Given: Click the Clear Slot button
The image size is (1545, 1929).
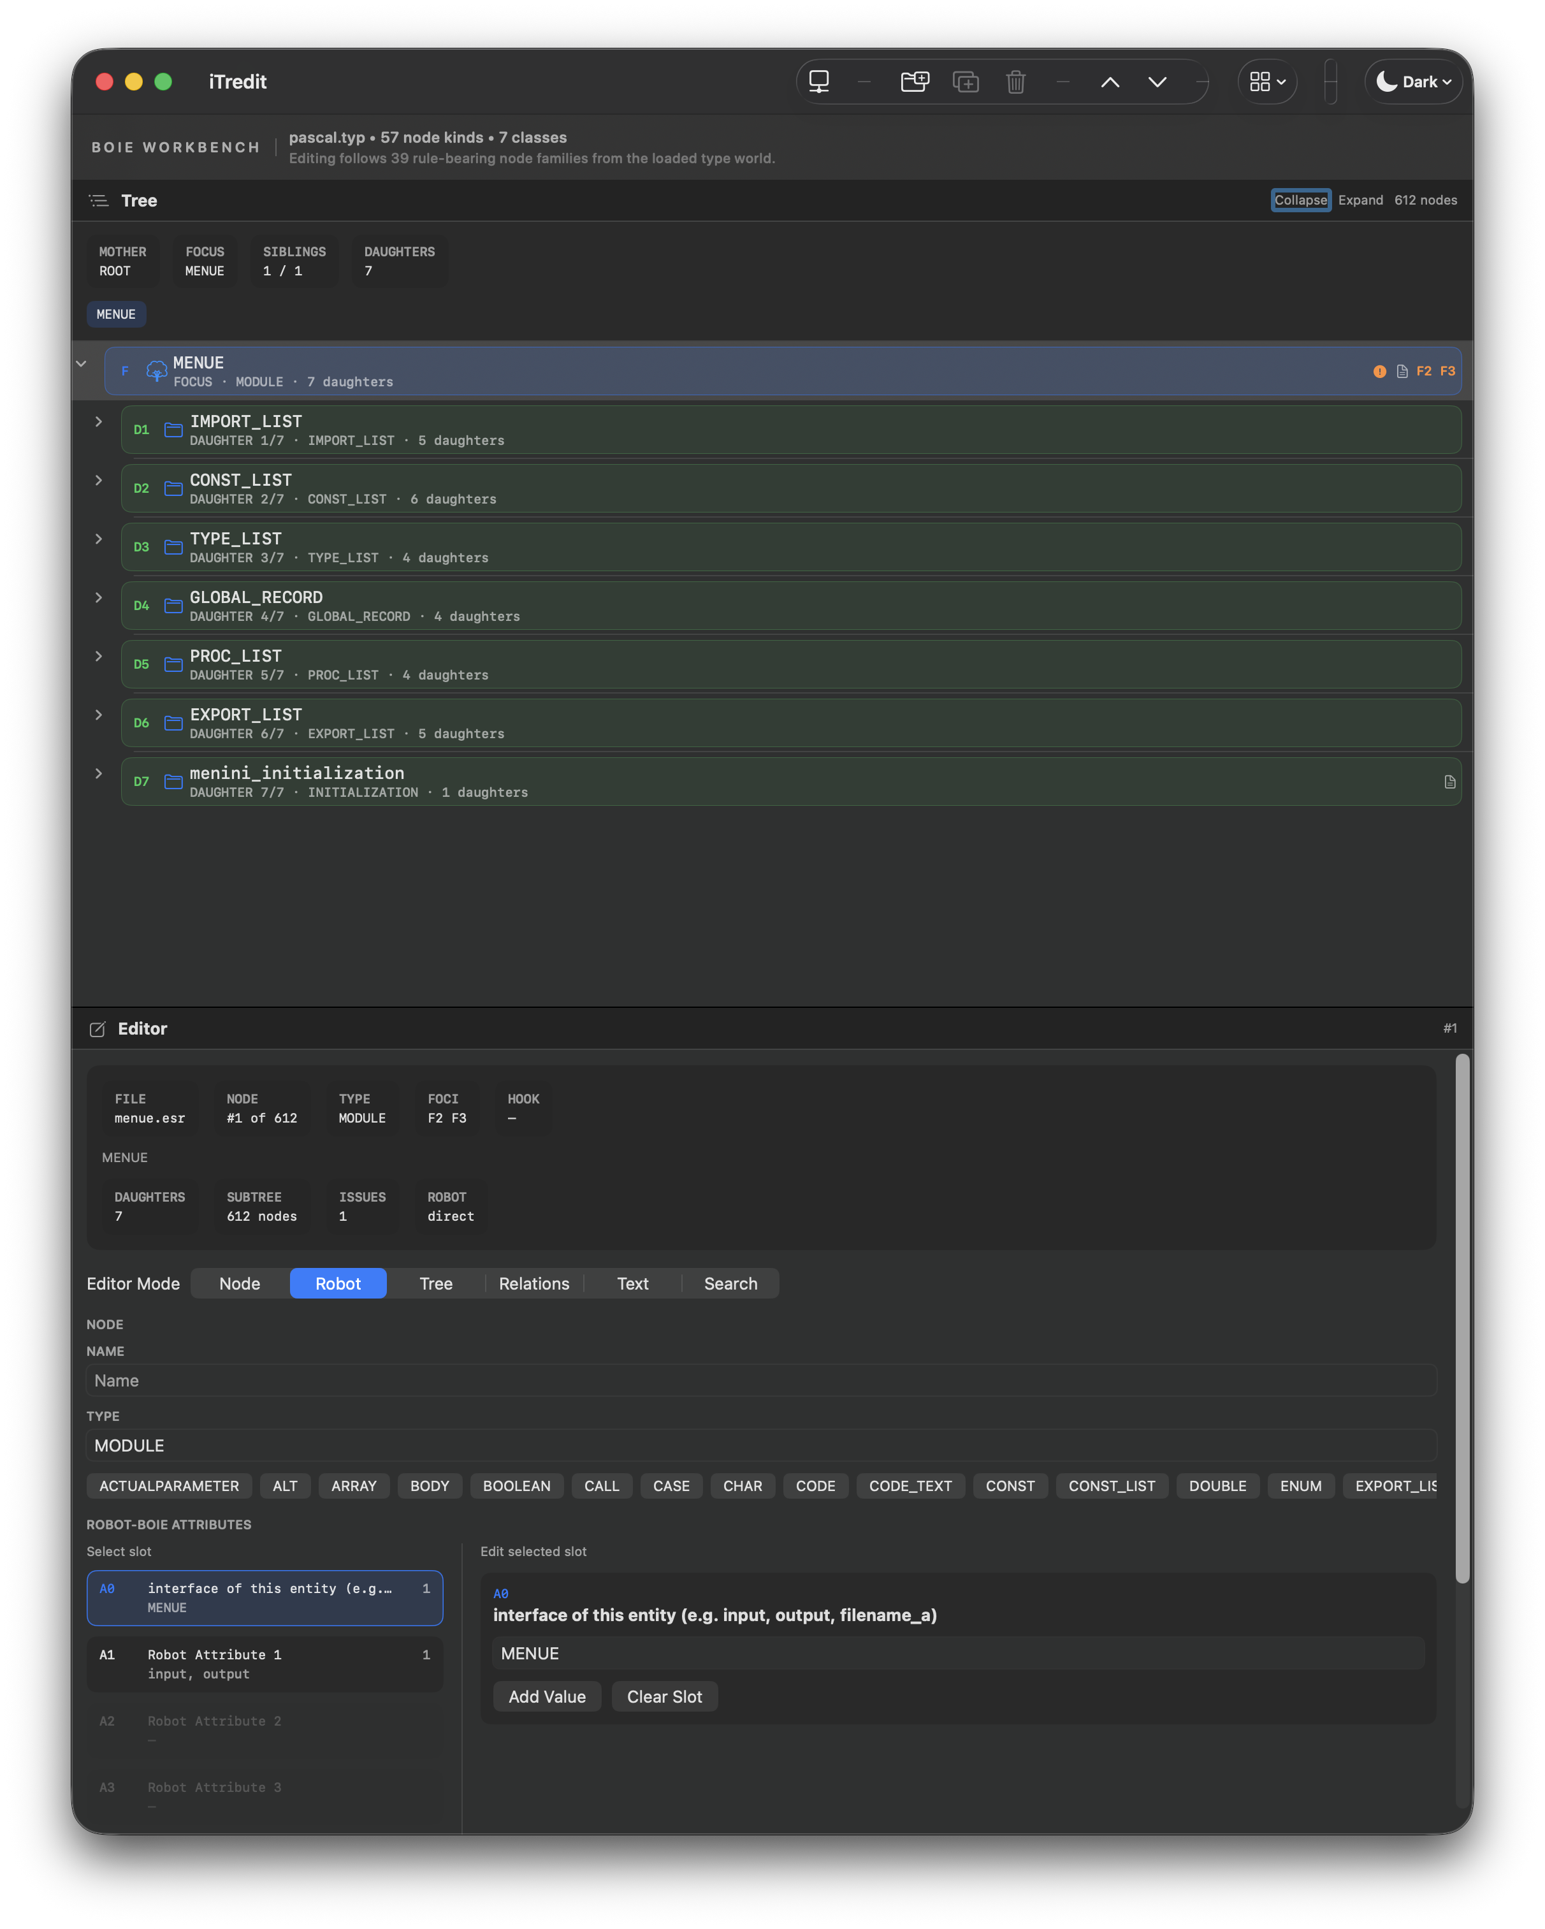Looking at the screenshot, I should pos(665,1696).
